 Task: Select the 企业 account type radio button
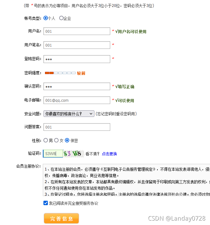coord(61,18)
